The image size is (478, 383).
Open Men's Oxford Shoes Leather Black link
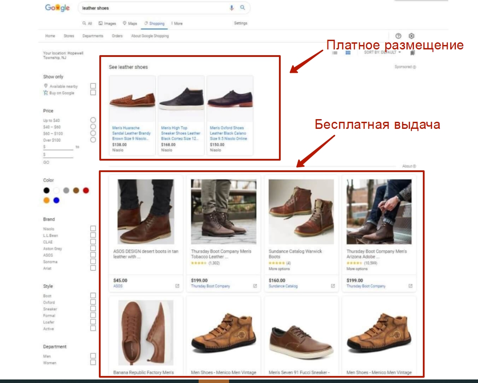click(228, 133)
